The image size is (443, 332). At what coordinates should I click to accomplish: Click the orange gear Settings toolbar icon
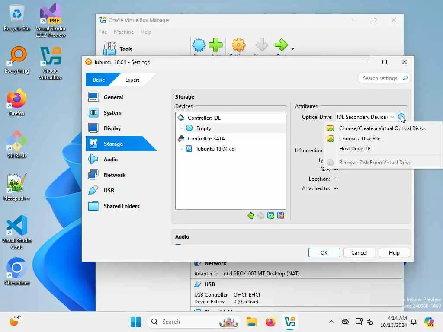(x=239, y=45)
